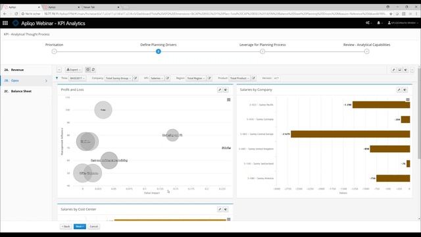The width and height of the screenshot is (421, 237).
Task: Click the filter funnel icon before Time
Action: [x=57, y=78]
